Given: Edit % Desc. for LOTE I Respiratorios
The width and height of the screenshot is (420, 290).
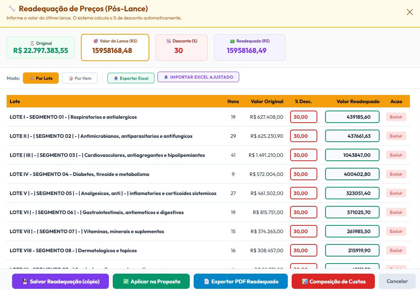Looking at the screenshot, I should (303, 117).
